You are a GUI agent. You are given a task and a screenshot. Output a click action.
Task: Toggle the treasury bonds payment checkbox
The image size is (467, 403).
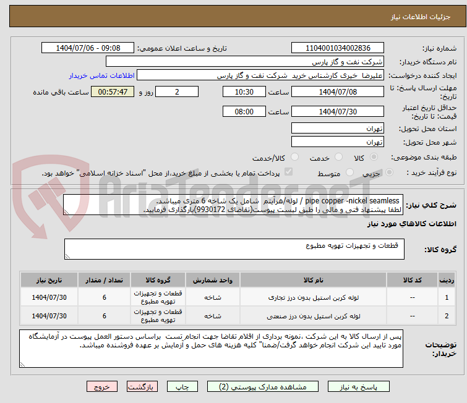pos(288,173)
